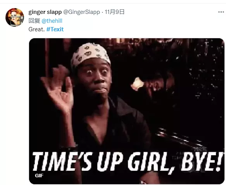The height and width of the screenshot is (185, 226).
Task: Open the three-dot more options menu
Action: 221,12
